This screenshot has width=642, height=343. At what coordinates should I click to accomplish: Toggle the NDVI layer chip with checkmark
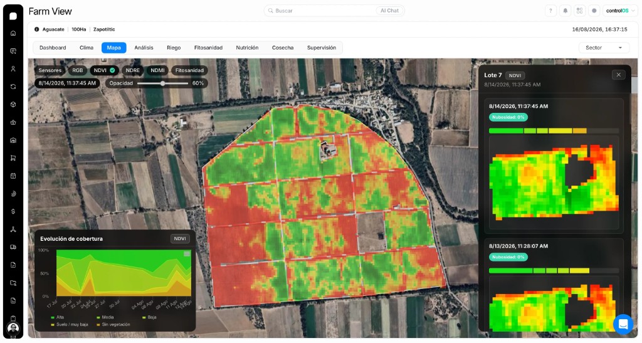coord(104,70)
